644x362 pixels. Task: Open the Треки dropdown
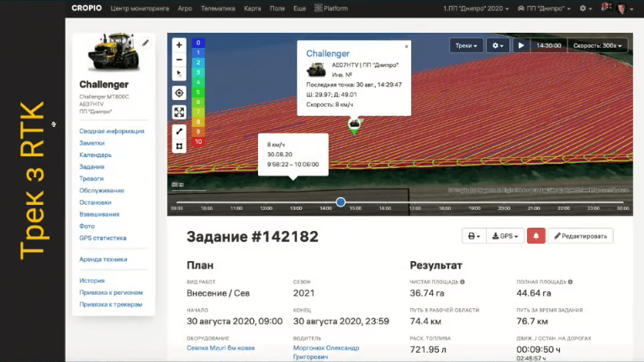[466, 45]
